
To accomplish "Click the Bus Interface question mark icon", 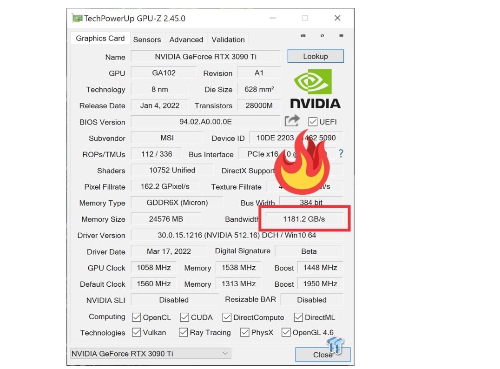I will pyautogui.click(x=341, y=153).
